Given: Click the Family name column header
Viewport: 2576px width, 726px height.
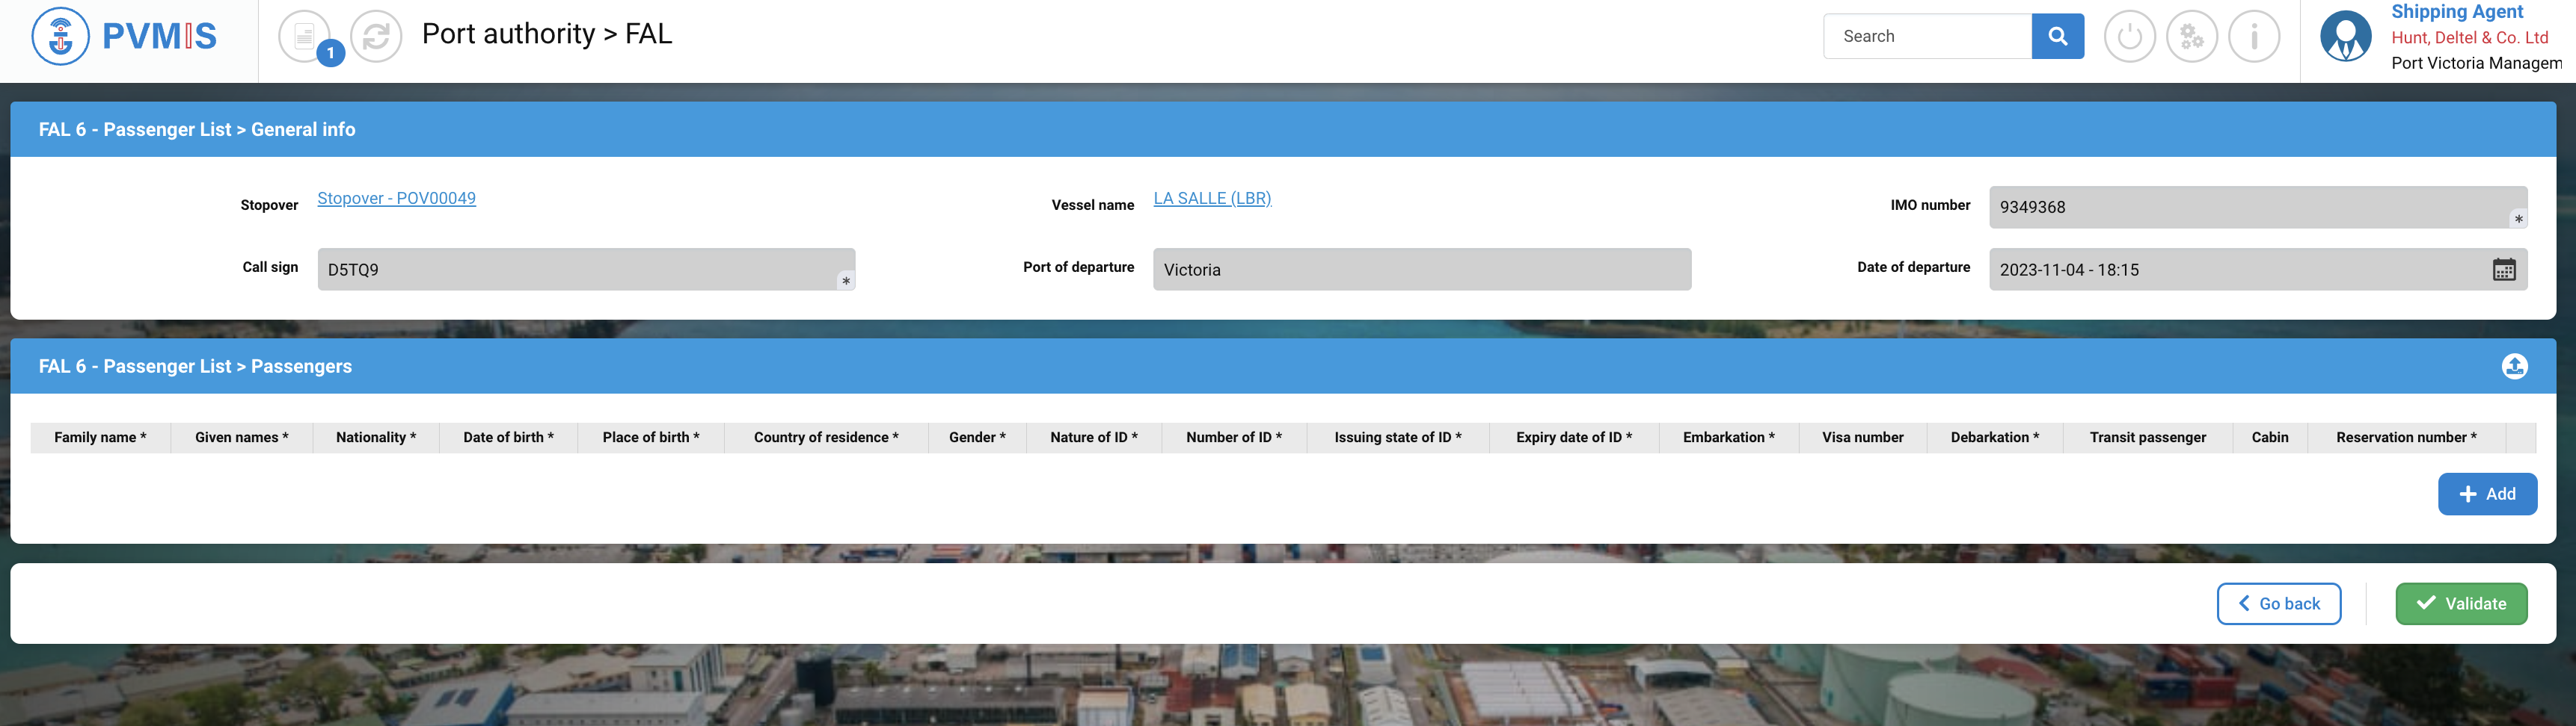Looking at the screenshot, I should [x=100, y=438].
